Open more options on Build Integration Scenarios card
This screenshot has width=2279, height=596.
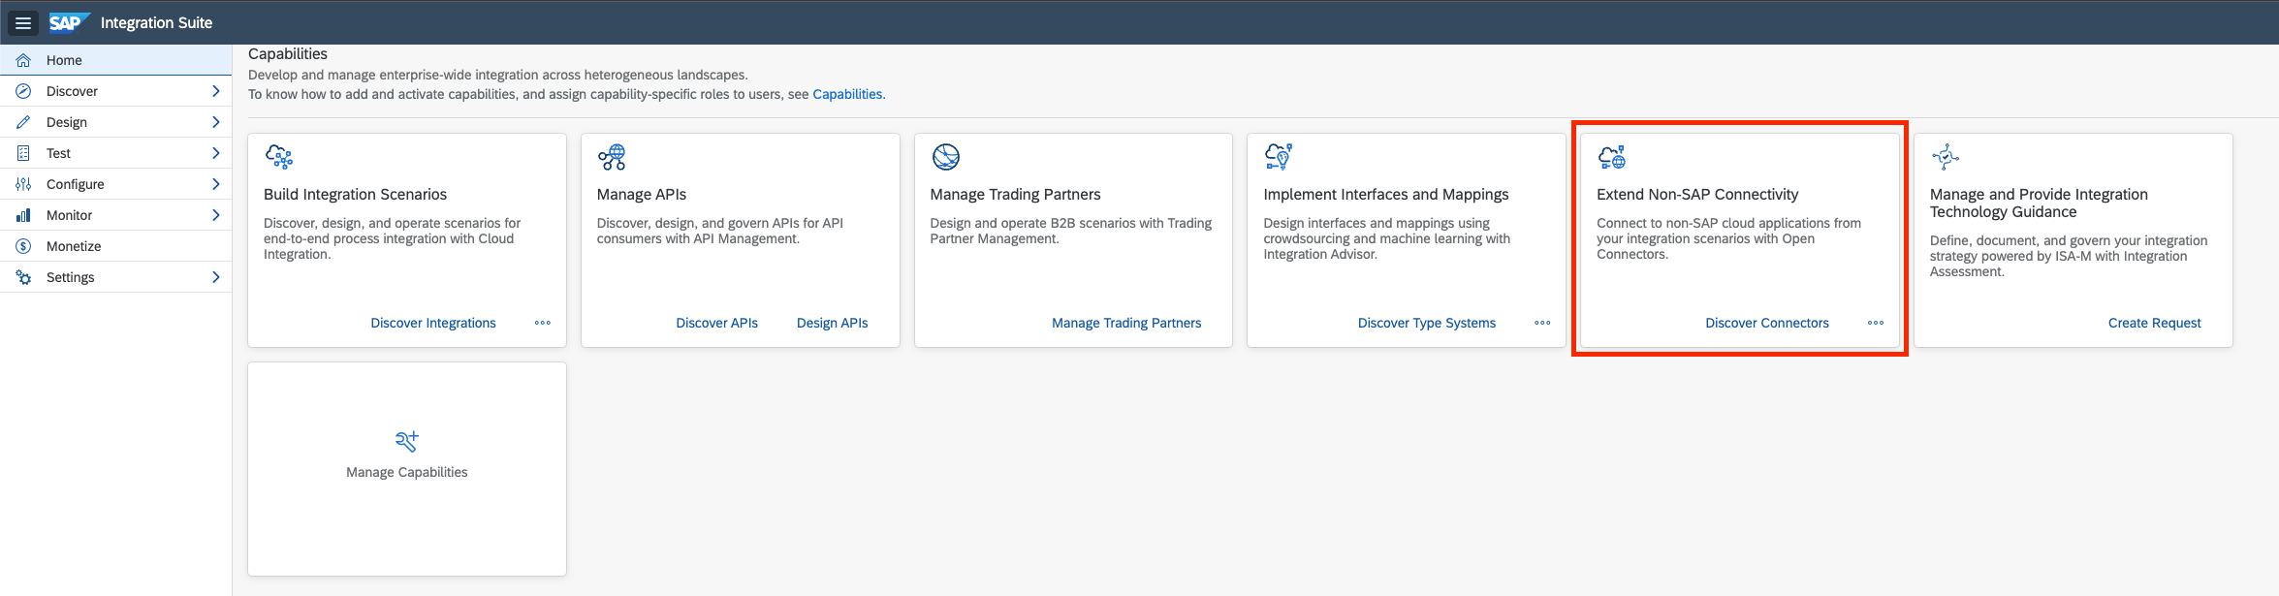click(543, 323)
